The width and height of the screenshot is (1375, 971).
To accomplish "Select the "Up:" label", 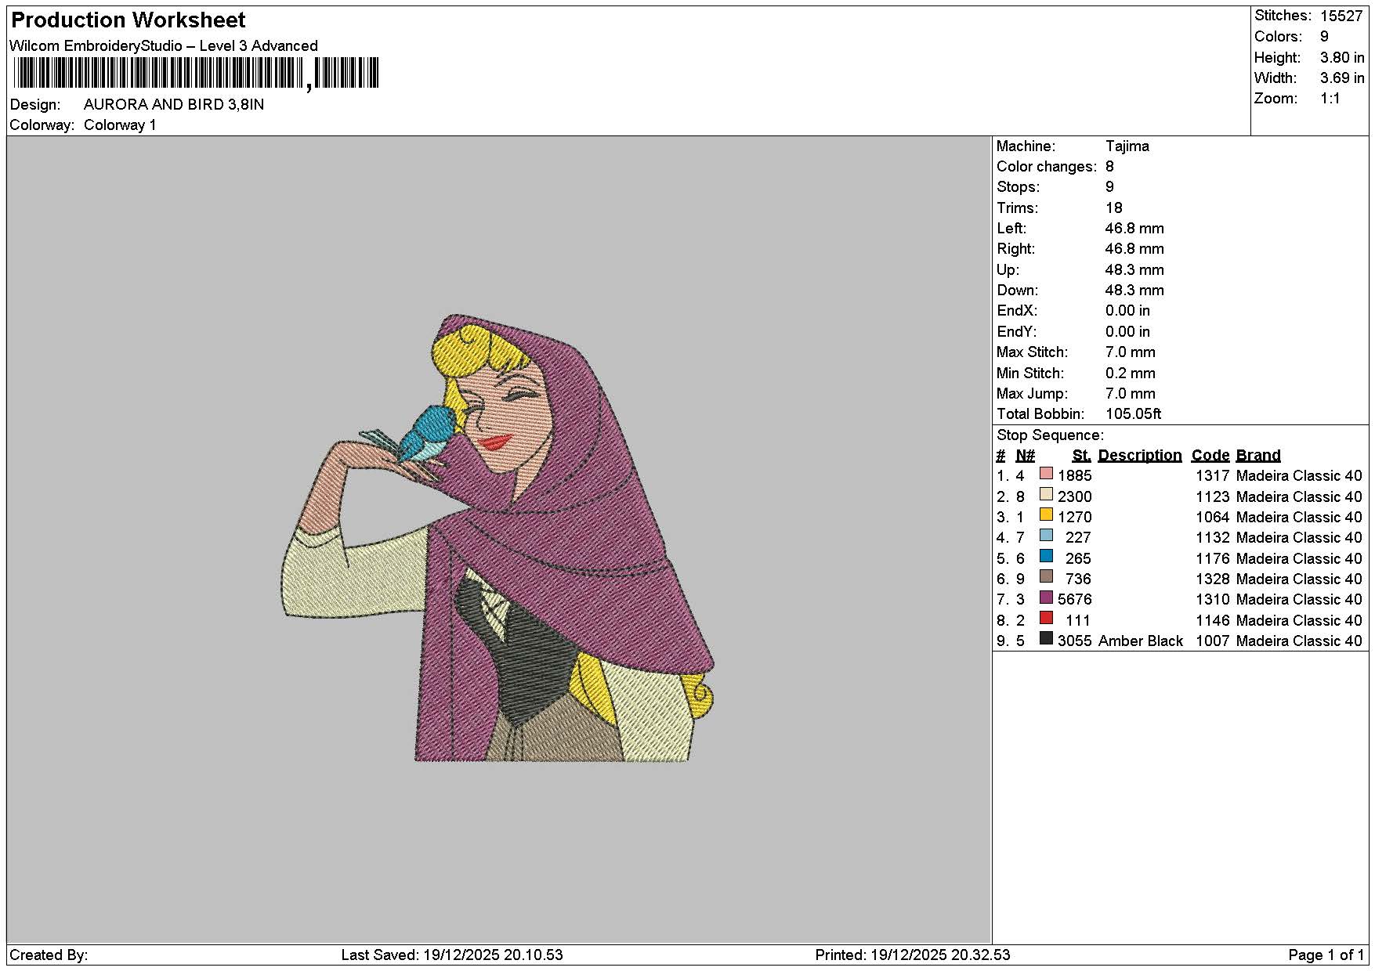I will coord(1008,270).
